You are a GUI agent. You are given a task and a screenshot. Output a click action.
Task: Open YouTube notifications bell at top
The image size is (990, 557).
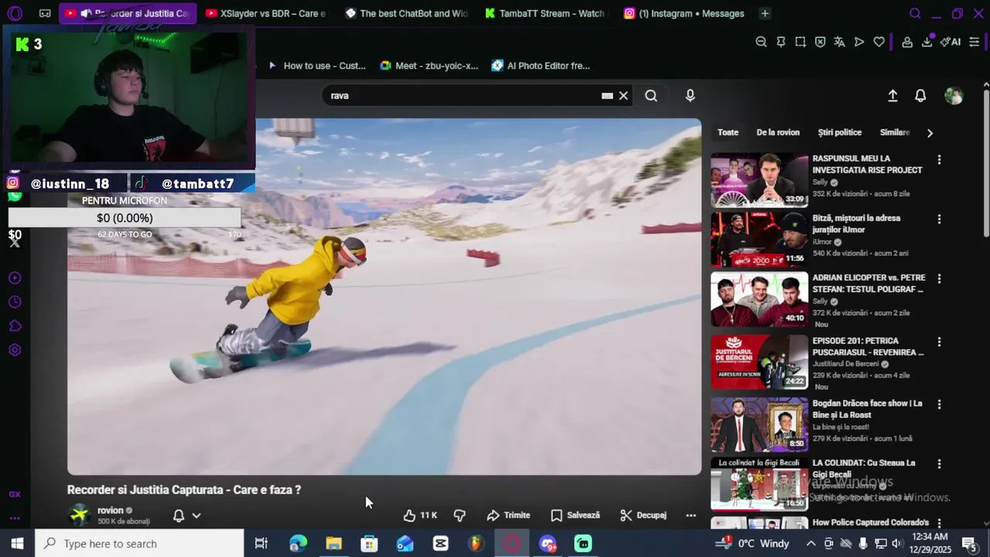pos(920,95)
